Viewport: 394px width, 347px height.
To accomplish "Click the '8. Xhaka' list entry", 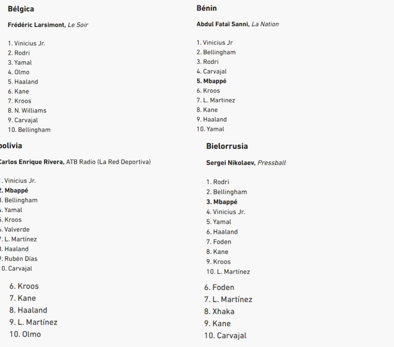I will [x=219, y=311].
